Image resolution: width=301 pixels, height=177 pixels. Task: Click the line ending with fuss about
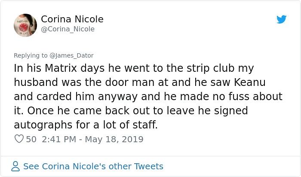tap(148, 97)
